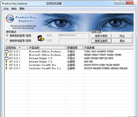
Task: Sort by the 数据信息 column header
Action: (x=75, y=48)
